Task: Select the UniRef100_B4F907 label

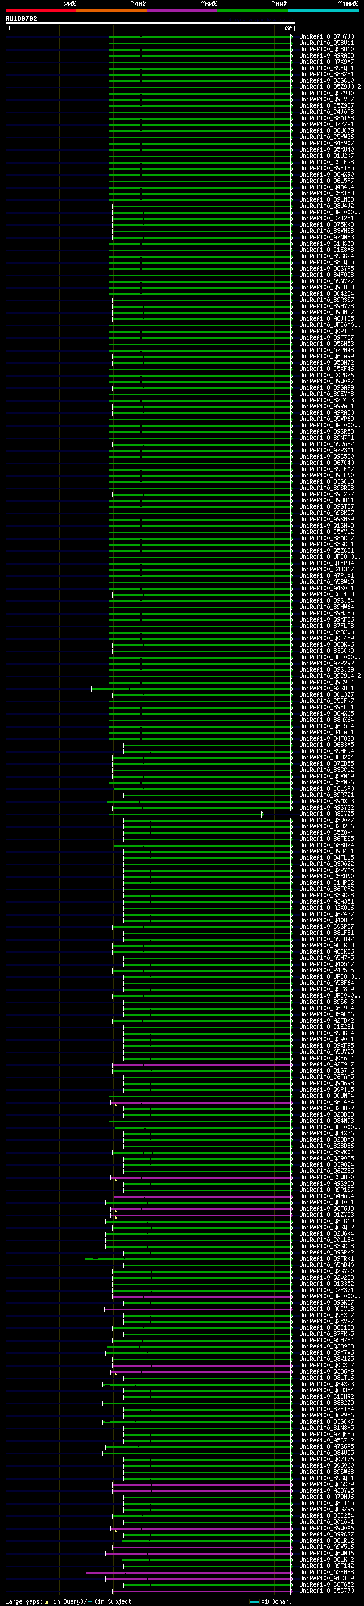Action: tap(326, 144)
